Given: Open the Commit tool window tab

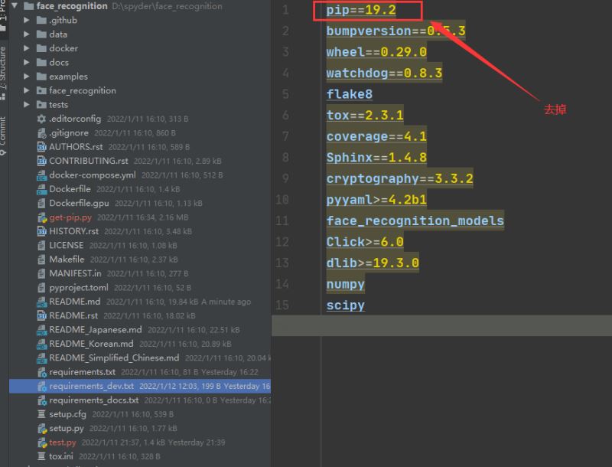Looking at the screenshot, I should click(x=3, y=132).
